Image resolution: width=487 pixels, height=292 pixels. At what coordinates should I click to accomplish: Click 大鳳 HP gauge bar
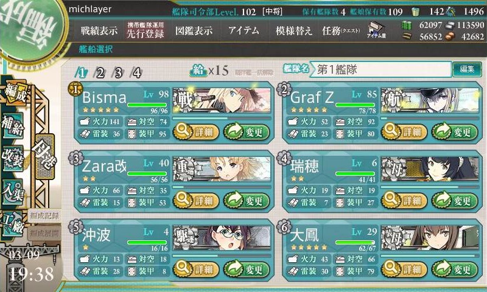(x=356, y=243)
